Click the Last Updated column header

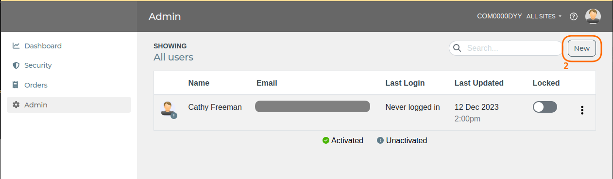pyautogui.click(x=479, y=83)
